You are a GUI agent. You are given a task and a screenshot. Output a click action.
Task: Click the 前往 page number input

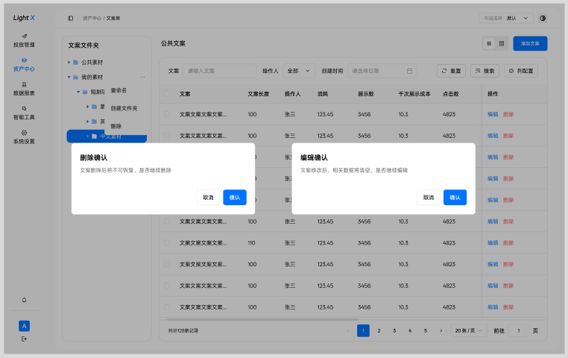point(518,330)
